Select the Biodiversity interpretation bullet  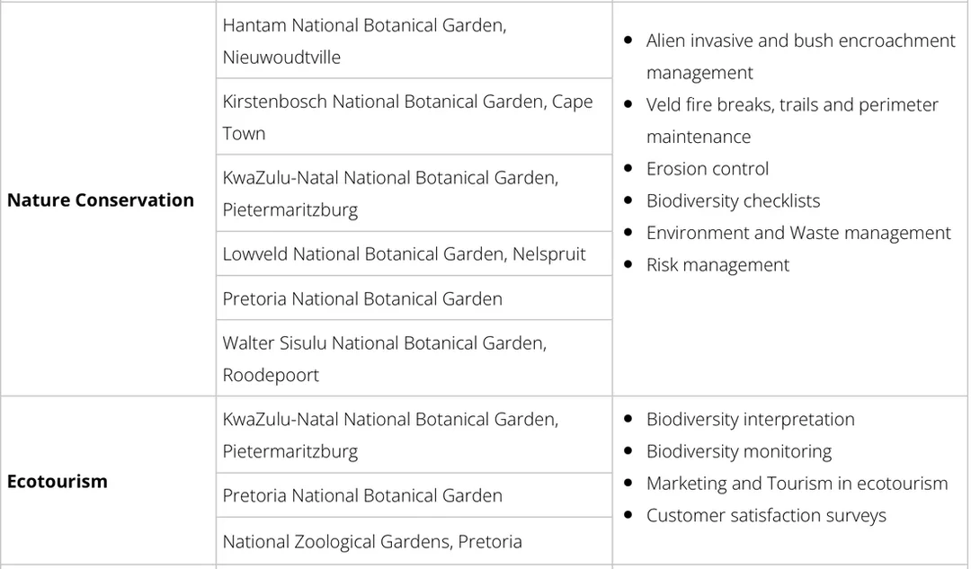750,420
